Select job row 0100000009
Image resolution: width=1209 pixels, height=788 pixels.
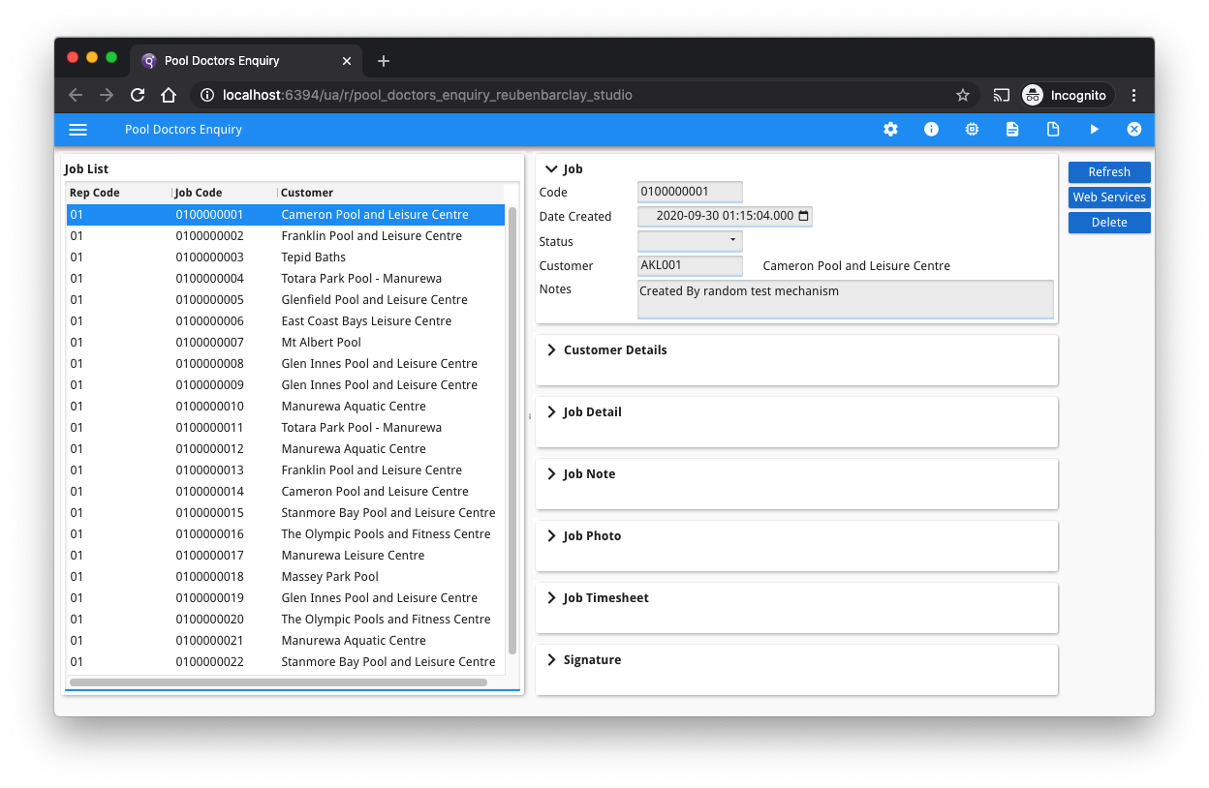click(286, 385)
